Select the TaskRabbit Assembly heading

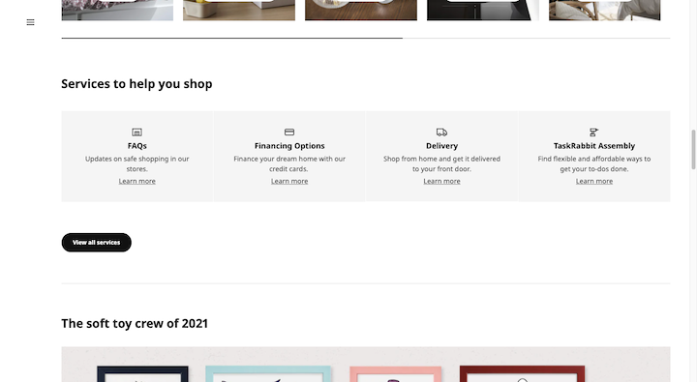[594, 146]
